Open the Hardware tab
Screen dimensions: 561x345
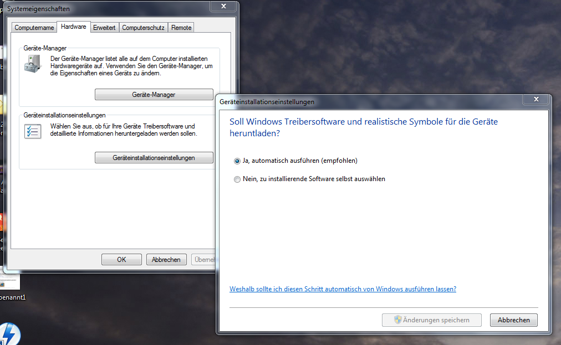coord(73,27)
